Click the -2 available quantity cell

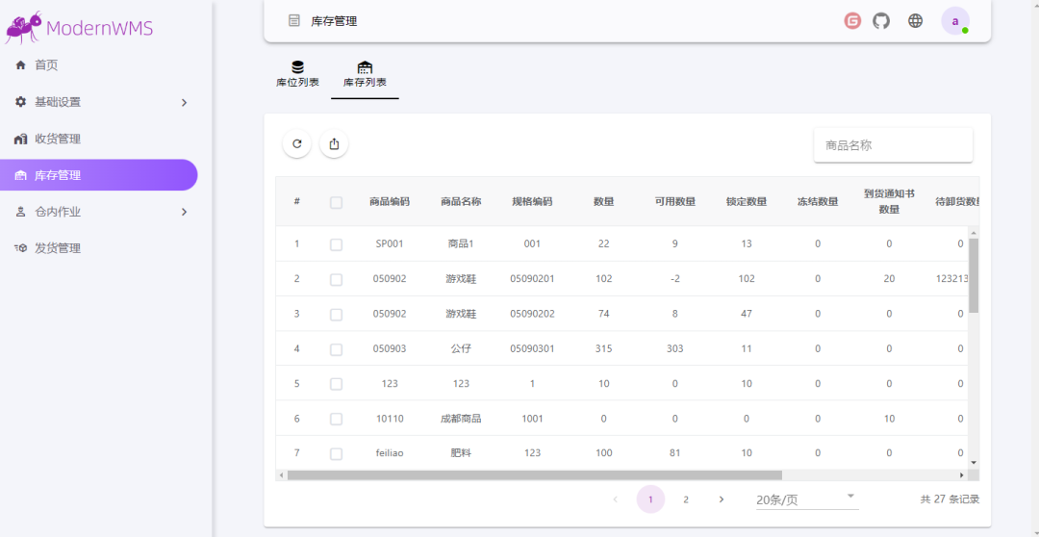(675, 278)
